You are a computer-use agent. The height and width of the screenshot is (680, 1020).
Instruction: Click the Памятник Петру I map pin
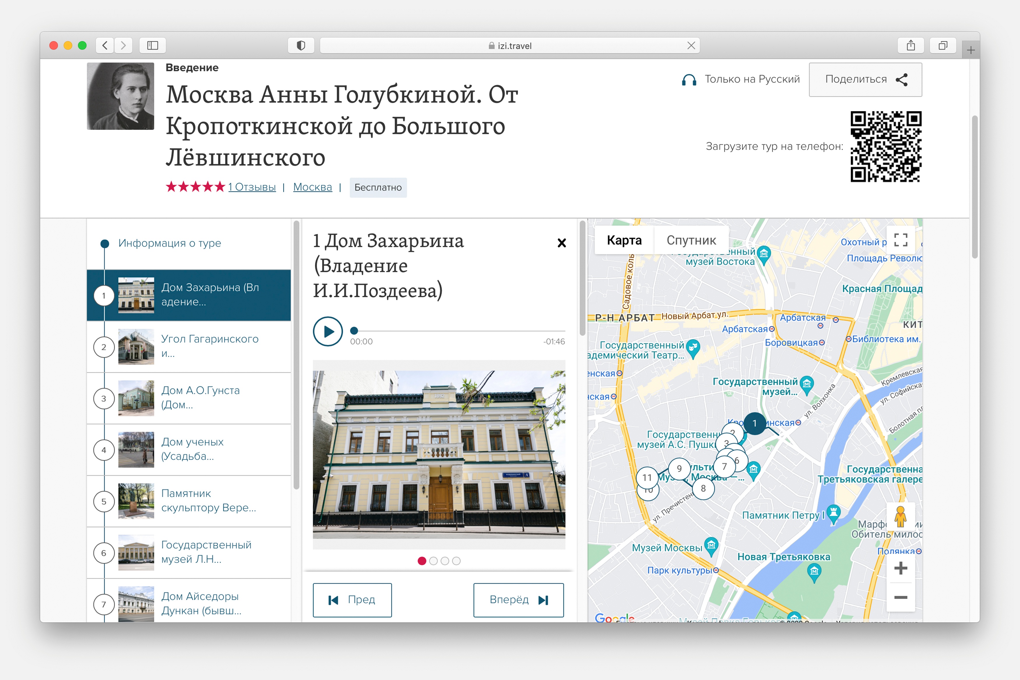[833, 513]
